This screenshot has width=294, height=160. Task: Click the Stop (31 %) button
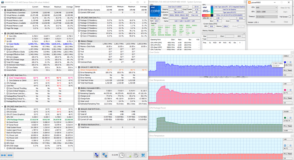(x=285, y=7)
